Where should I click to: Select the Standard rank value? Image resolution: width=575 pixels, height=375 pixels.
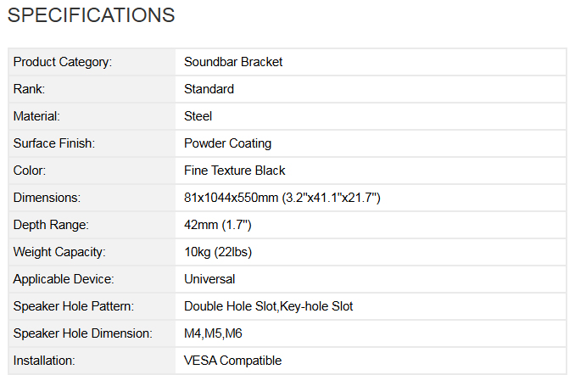click(209, 89)
